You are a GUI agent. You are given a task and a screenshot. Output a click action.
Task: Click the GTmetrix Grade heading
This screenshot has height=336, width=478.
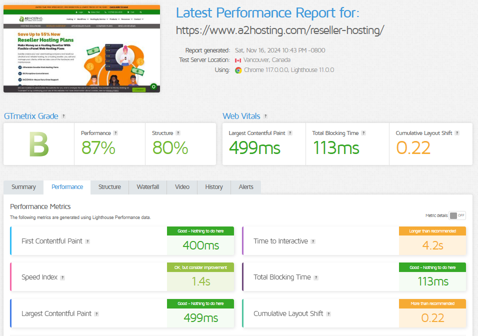coord(31,116)
